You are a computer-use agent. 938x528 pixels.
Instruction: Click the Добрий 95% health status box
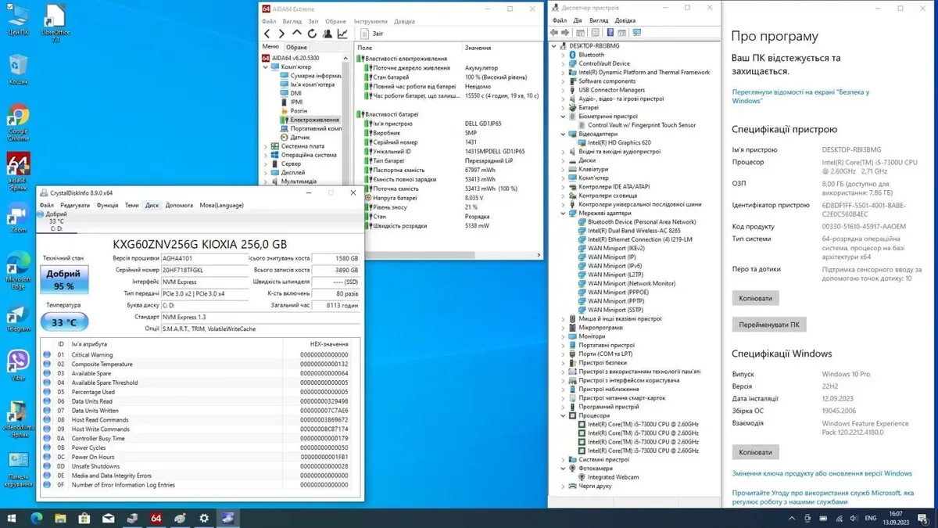pos(64,279)
